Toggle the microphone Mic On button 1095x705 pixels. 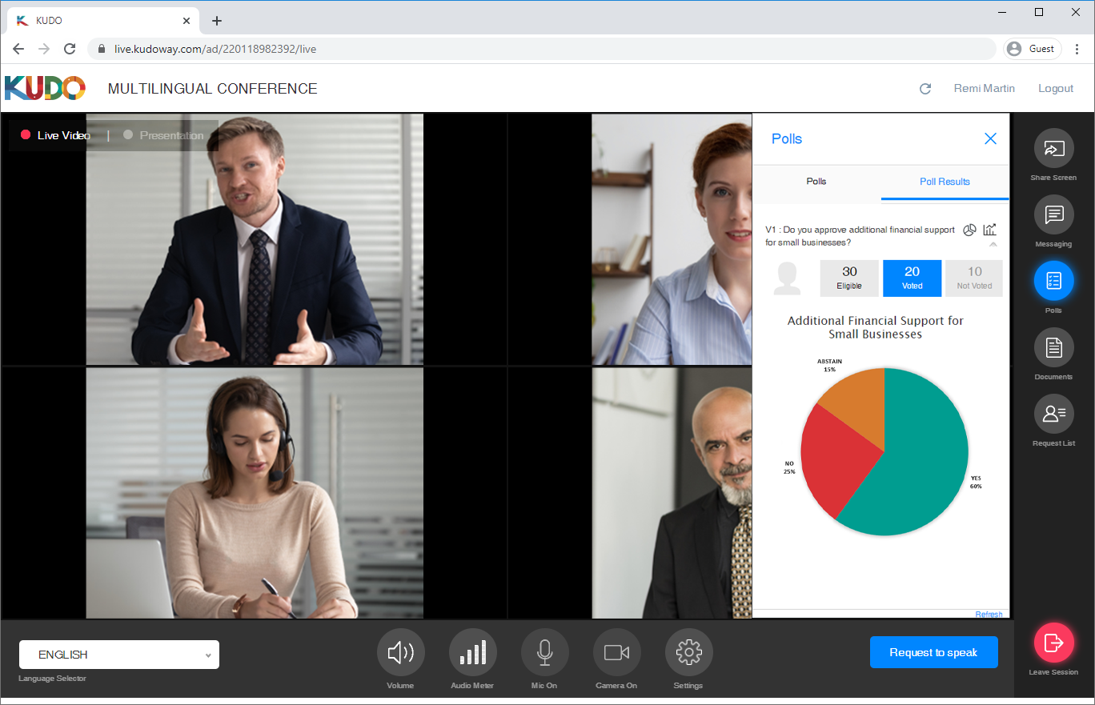(x=544, y=653)
